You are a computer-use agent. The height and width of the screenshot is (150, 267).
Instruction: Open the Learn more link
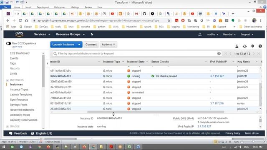point(17,47)
